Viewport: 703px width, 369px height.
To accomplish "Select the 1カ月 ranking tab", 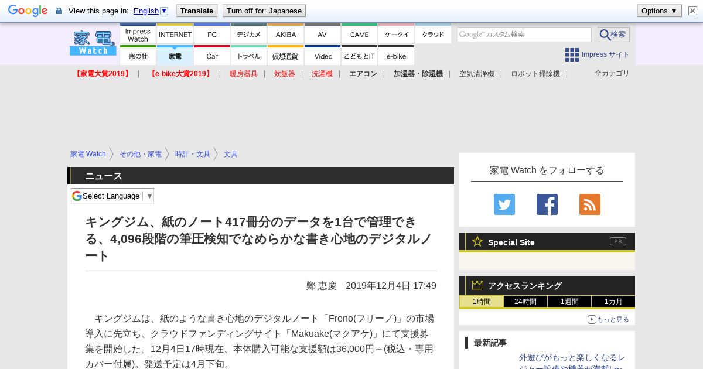I will [x=613, y=302].
